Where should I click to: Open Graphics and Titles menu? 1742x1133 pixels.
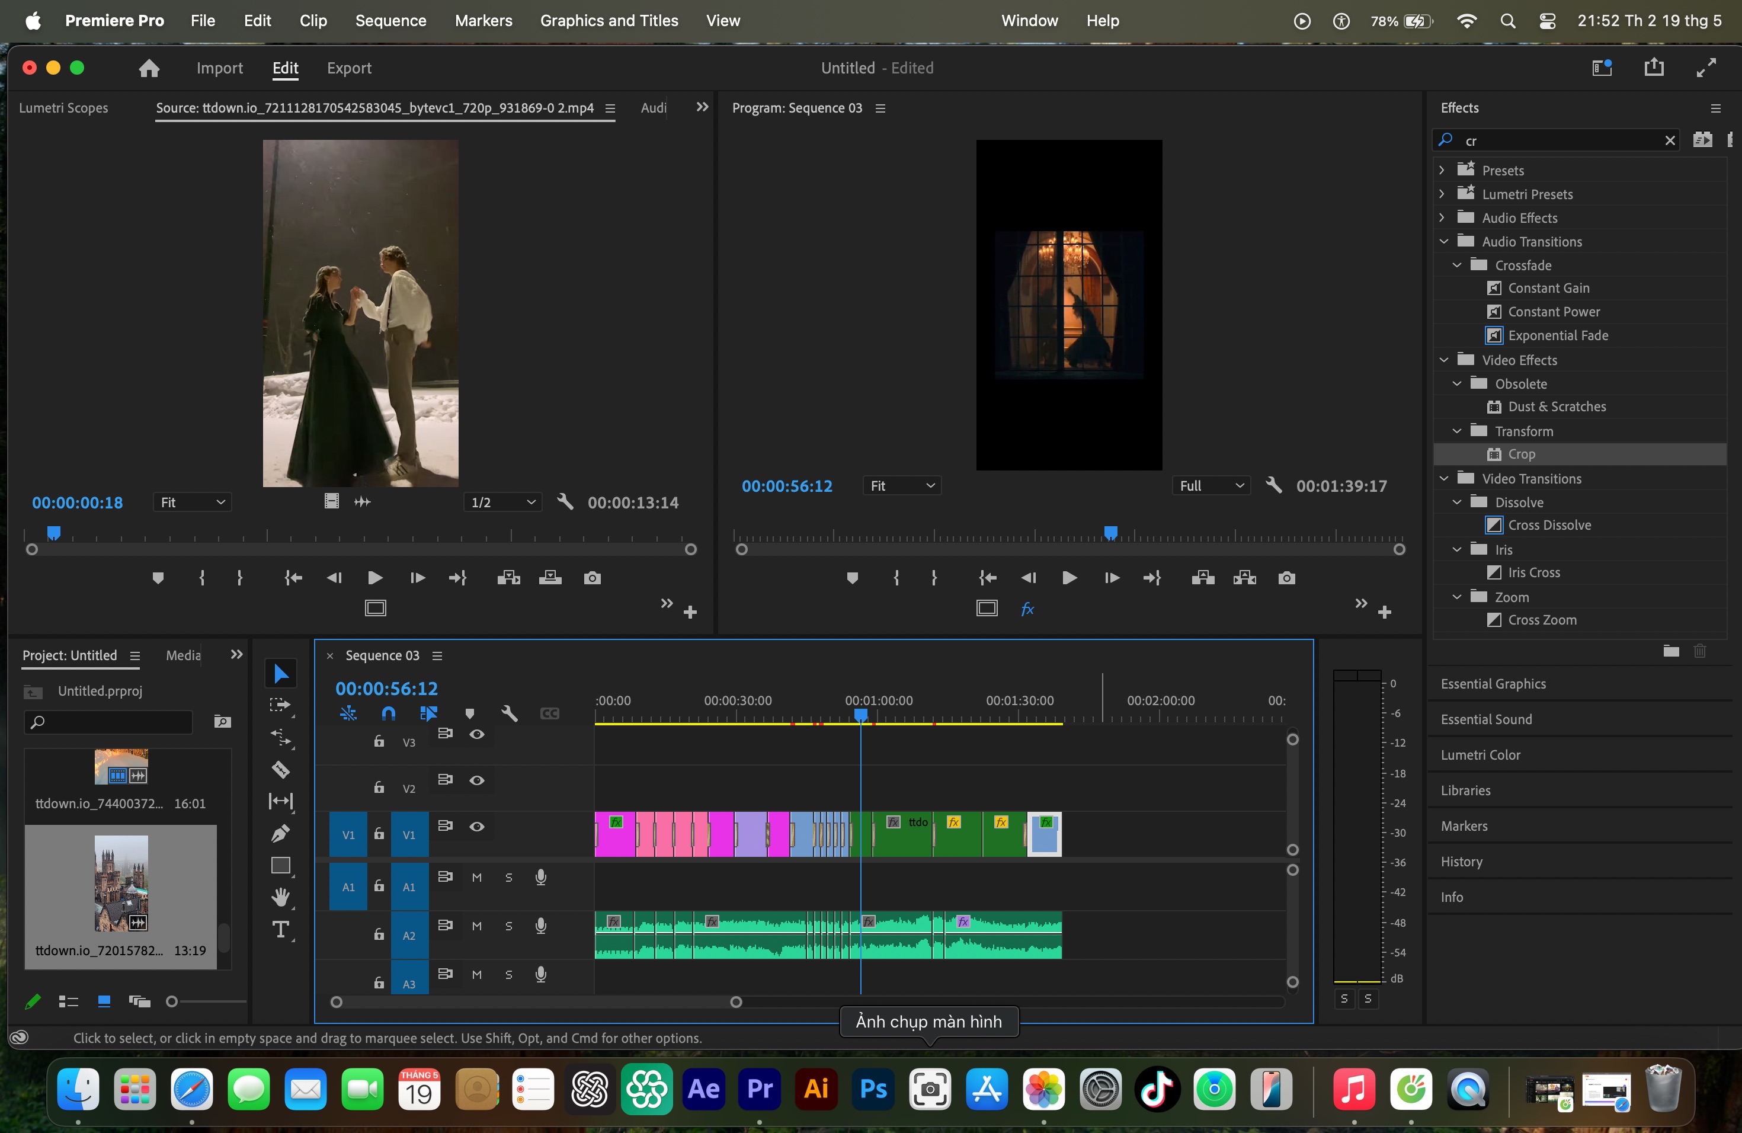[x=609, y=21]
